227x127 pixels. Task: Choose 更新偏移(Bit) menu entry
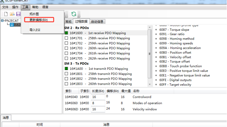(39, 20)
